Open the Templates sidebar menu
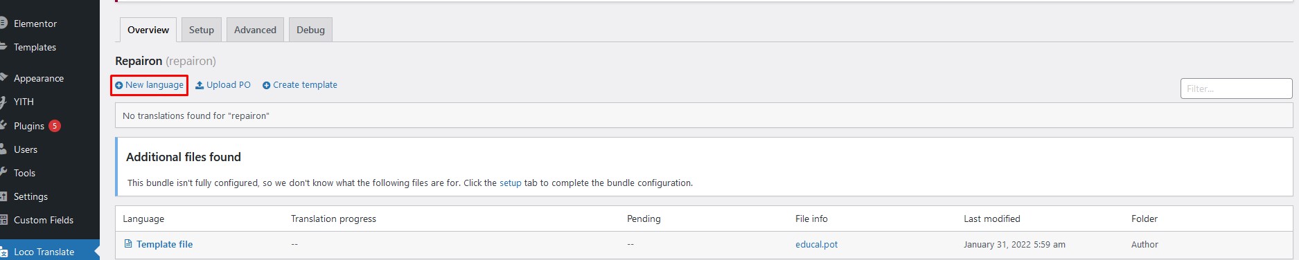Image resolution: width=1299 pixels, height=260 pixels. 35,47
